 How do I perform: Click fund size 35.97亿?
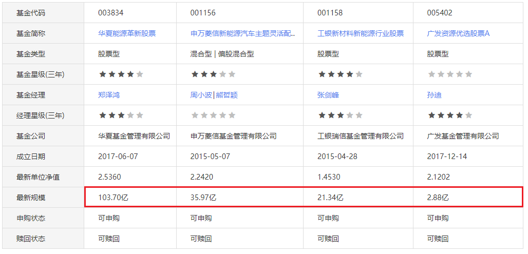tap(203, 198)
